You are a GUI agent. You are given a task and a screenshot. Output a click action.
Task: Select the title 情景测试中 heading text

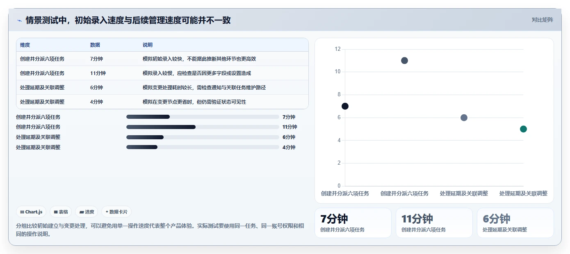128,20
